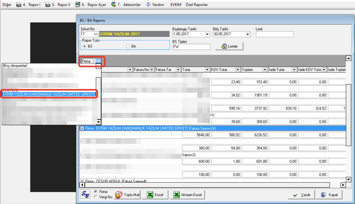Select the Firma grouping radio button
The height and width of the screenshot is (204, 355).
point(95,192)
